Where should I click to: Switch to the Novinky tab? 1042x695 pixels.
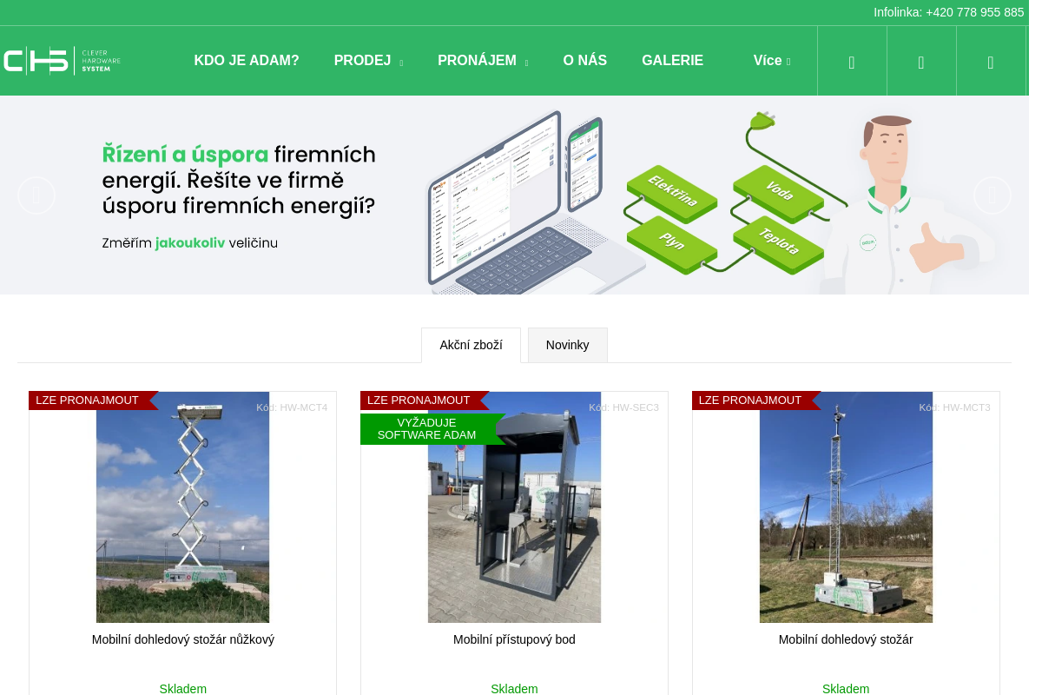[x=567, y=345]
